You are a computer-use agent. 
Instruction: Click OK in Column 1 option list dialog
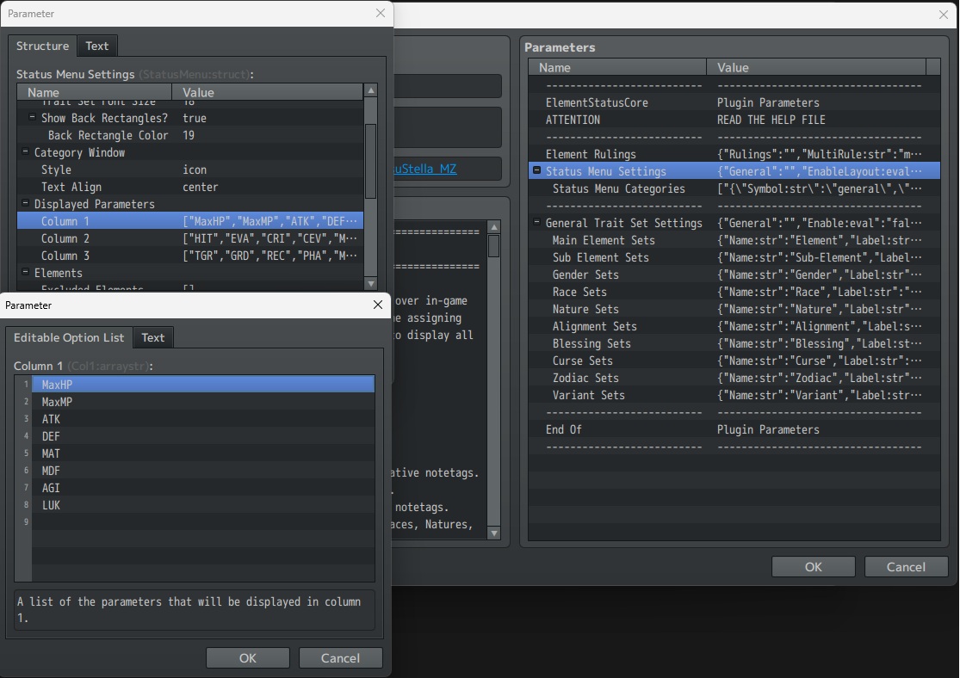[x=247, y=658]
